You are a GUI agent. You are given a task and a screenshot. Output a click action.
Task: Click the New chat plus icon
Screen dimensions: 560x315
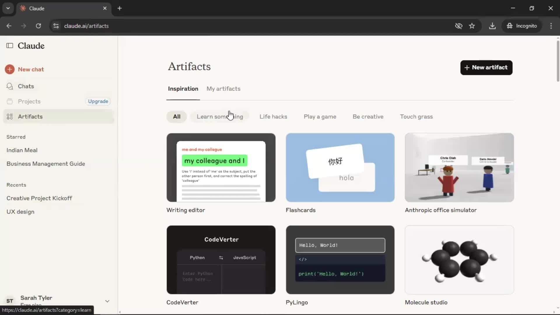[x=10, y=69]
